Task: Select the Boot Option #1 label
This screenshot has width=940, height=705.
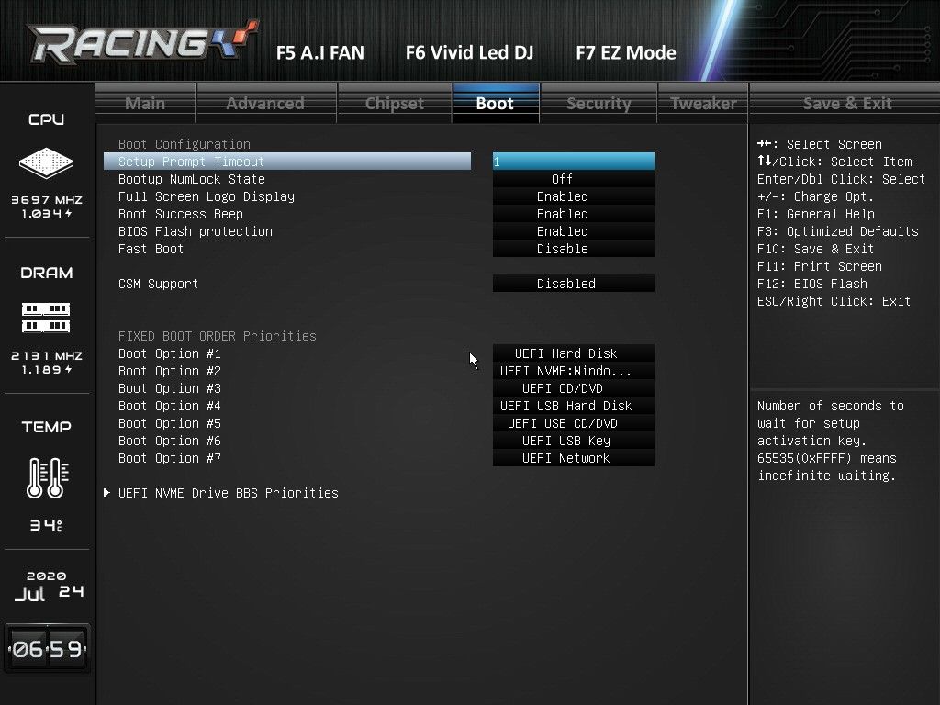Action: click(170, 353)
